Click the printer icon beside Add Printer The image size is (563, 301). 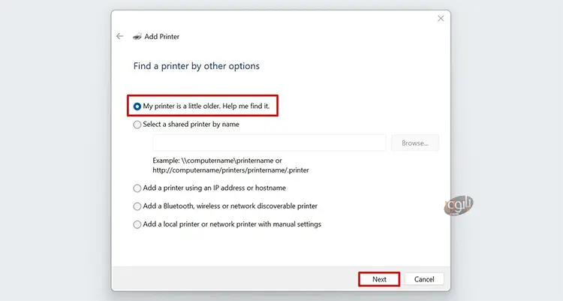click(137, 36)
